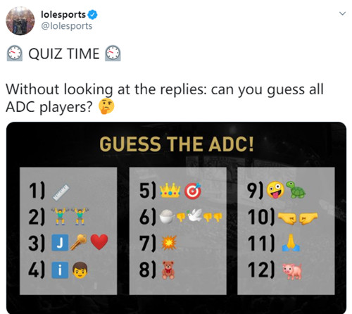Click the pig emoji in clue 12
Screen dimensions: 352x314
(x=292, y=271)
